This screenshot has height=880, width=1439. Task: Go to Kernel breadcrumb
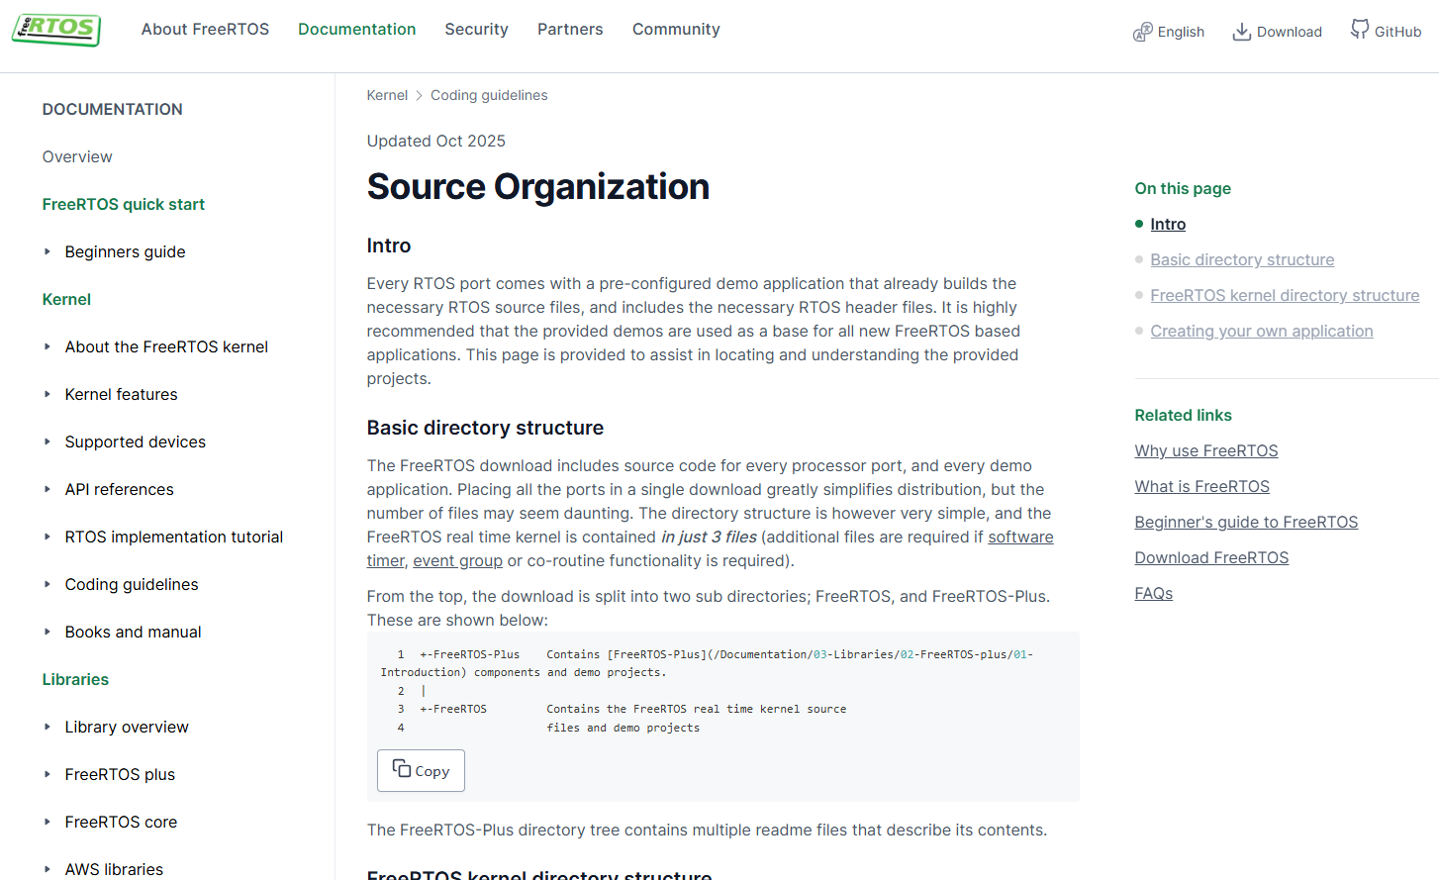(x=387, y=95)
